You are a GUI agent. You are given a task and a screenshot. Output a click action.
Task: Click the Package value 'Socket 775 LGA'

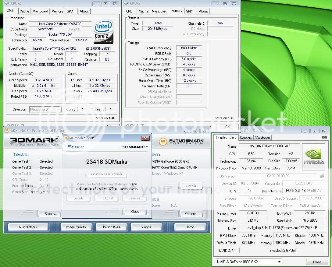click(x=60, y=34)
